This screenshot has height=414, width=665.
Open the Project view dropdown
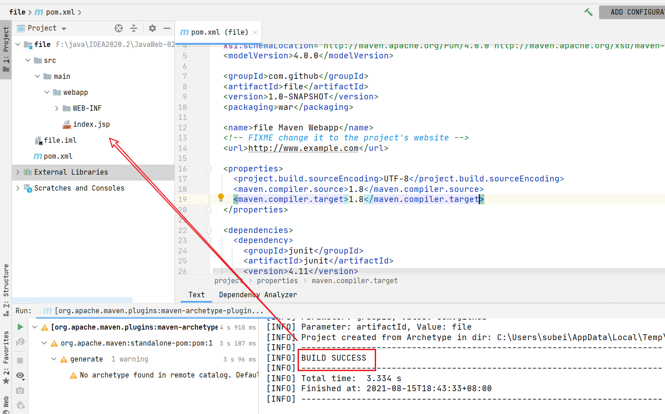pos(64,29)
